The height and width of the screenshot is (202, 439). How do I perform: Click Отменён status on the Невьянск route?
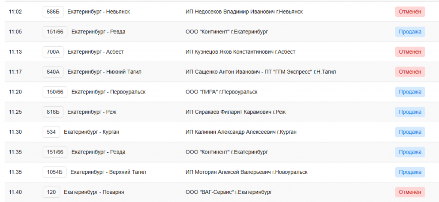pyautogui.click(x=410, y=12)
